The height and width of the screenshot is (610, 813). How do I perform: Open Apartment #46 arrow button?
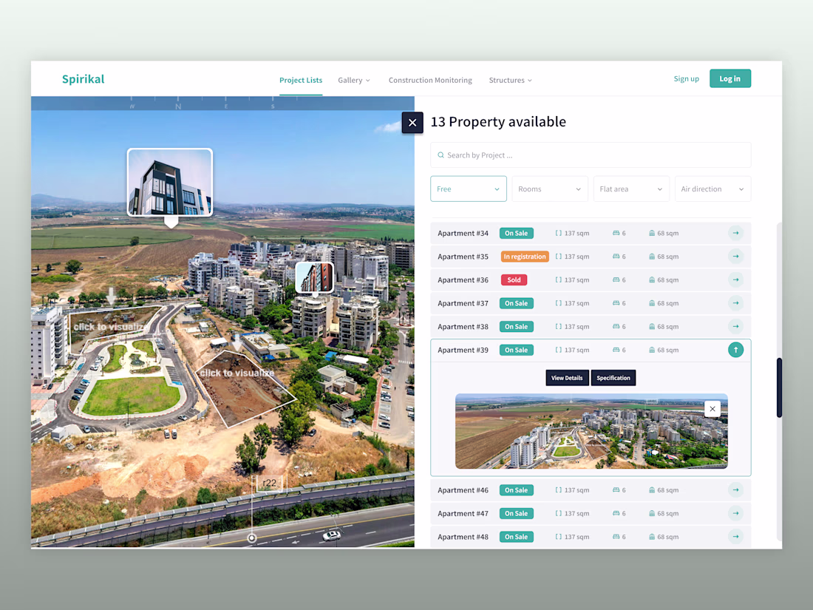(735, 489)
